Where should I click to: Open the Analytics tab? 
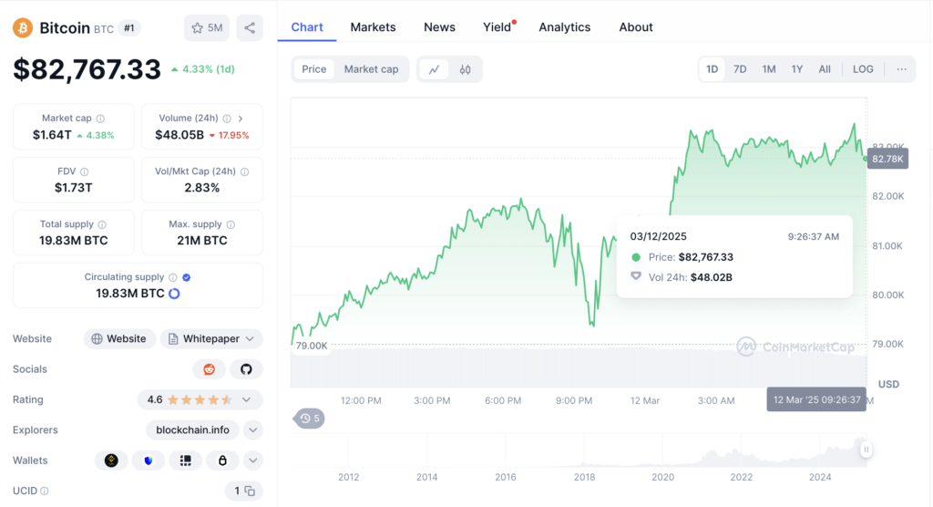pyautogui.click(x=565, y=27)
